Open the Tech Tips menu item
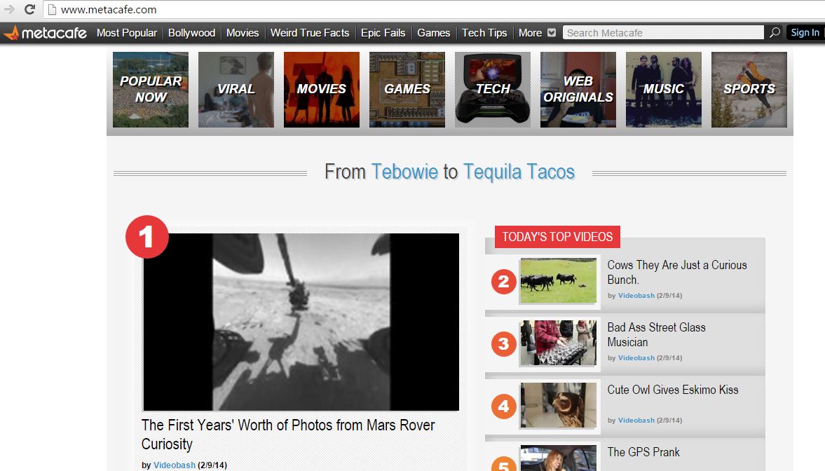Viewport: 825px width, 471px height. coord(484,33)
